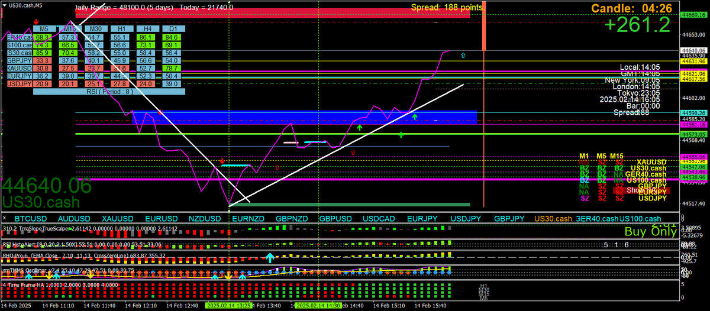Click the large 44640.06 price display
710x311 pixels.
tap(47, 186)
